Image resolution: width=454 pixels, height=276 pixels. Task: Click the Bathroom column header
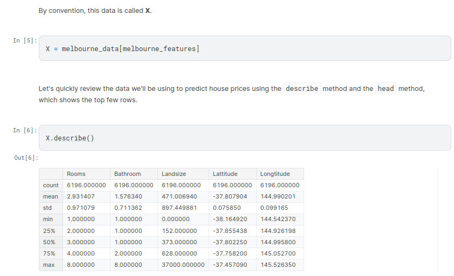click(x=127, y=174)
